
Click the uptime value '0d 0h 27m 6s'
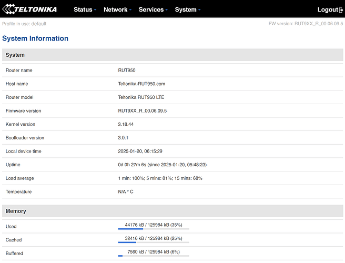(132, 165)
